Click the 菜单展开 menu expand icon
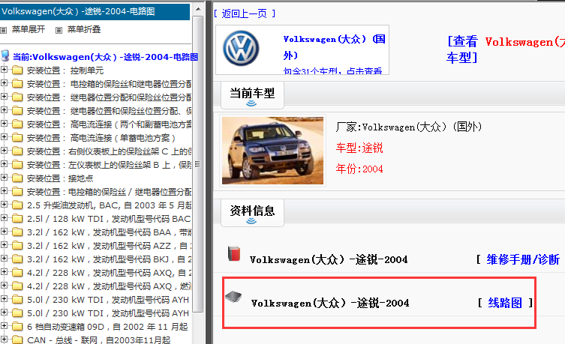 click(x=4, y=30)
